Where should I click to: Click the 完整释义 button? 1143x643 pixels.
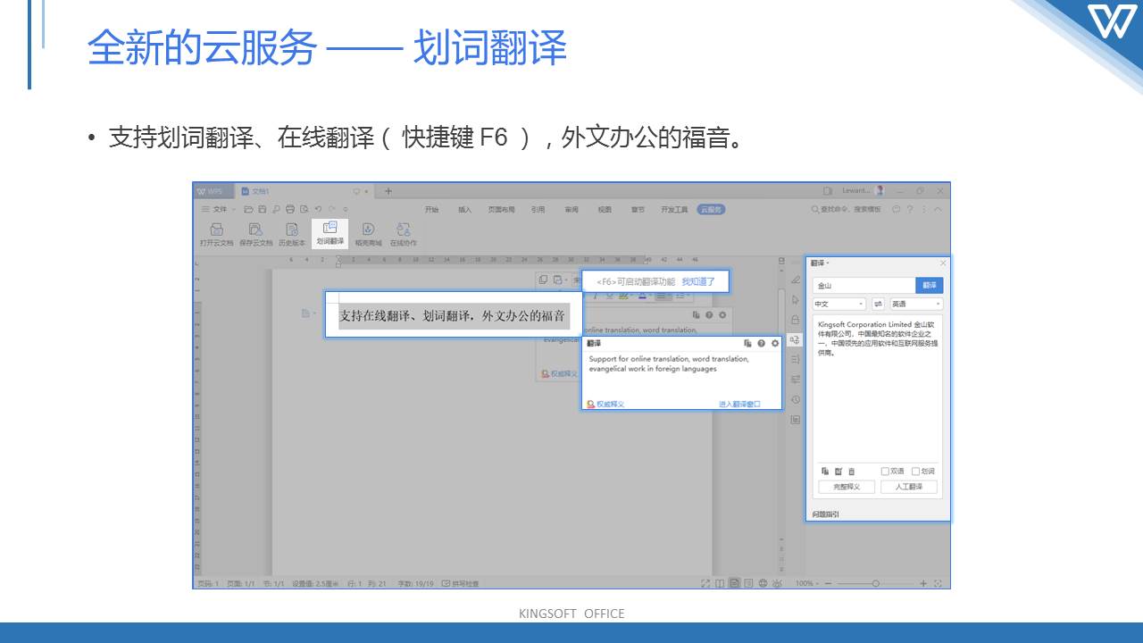click(847, 487)
